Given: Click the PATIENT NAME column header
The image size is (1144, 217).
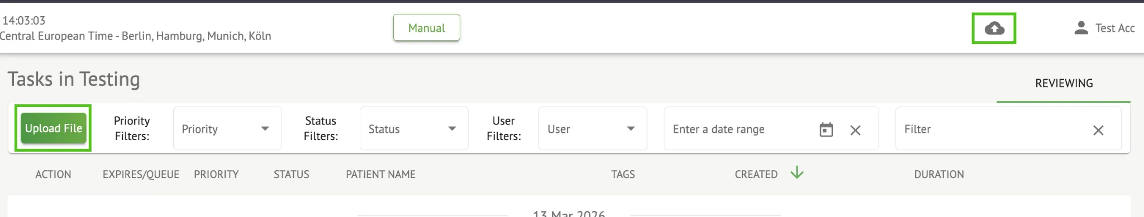Looking at the screenshot, I should pyautogui.click(x=380, y=174).
